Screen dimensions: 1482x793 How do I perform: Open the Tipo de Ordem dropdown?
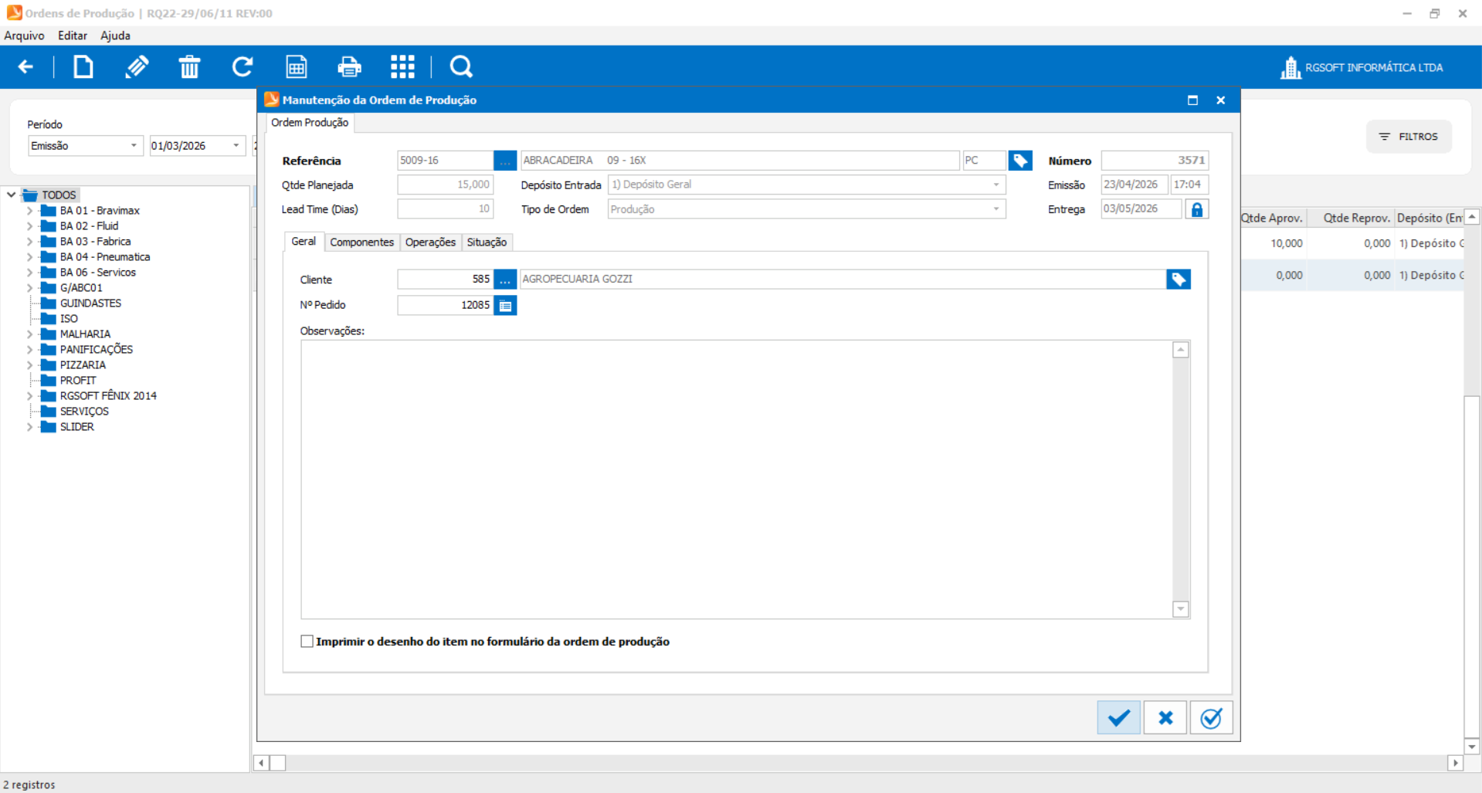tap(996, 209)
